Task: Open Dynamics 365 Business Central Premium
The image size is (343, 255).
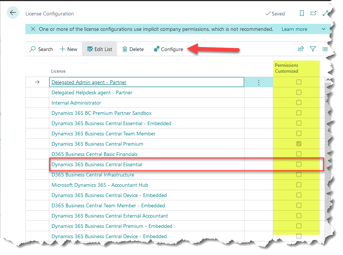Action: coord(97,144)
